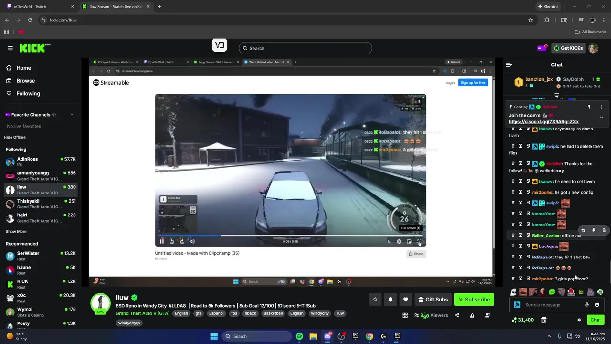Image resolution: width=611 pixels, height=344 pixels.
Task: Click the delete trash icon on hovered message
Action: [604, 230]
